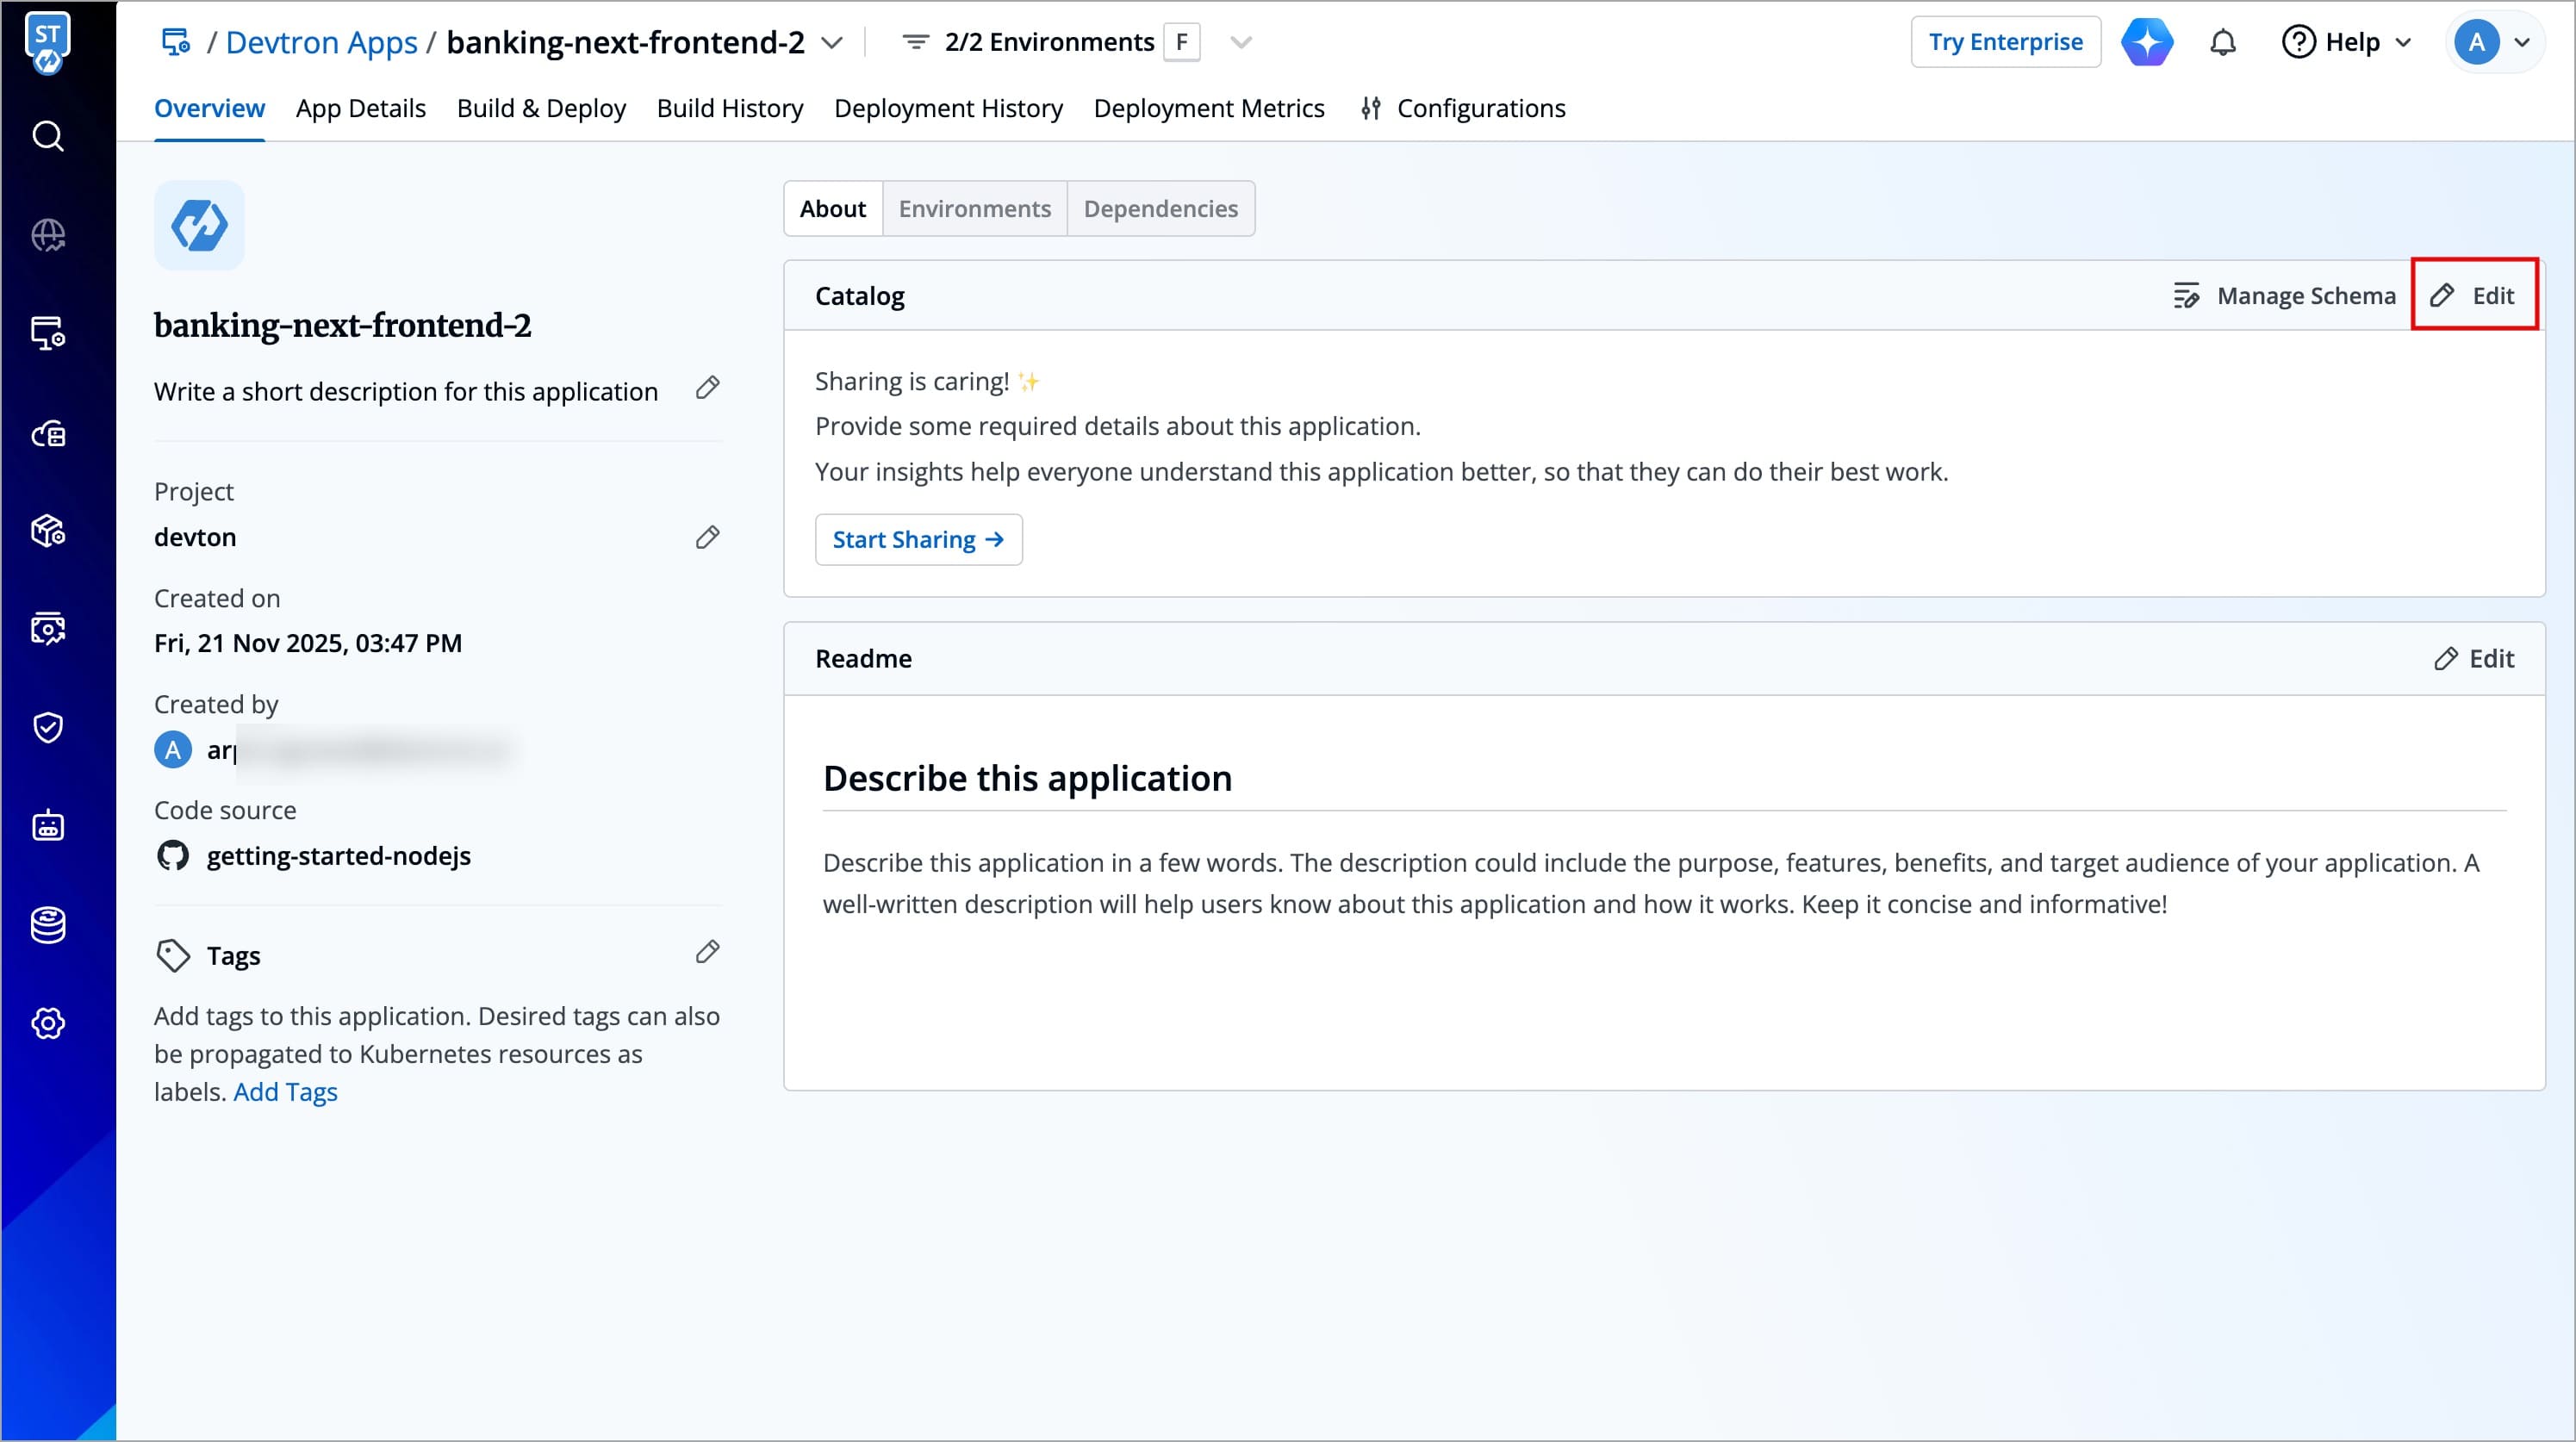
Task: Click the Add Tags link
Action: coord(285,1092)
